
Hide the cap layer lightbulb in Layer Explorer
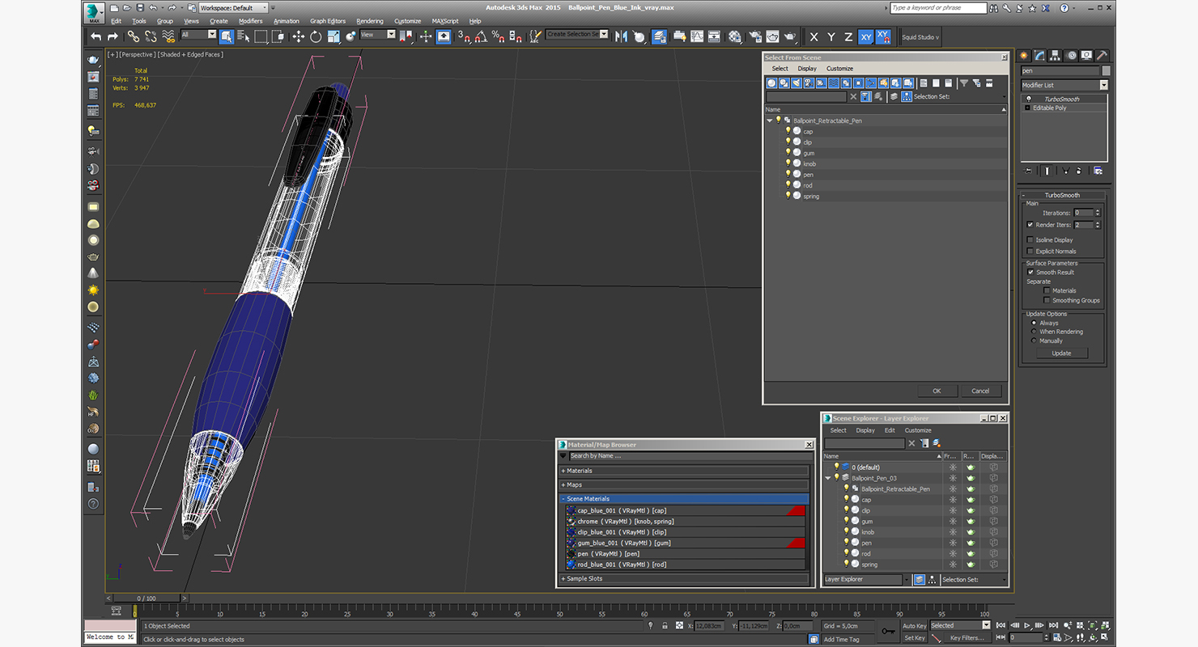[x=847, y=499]
